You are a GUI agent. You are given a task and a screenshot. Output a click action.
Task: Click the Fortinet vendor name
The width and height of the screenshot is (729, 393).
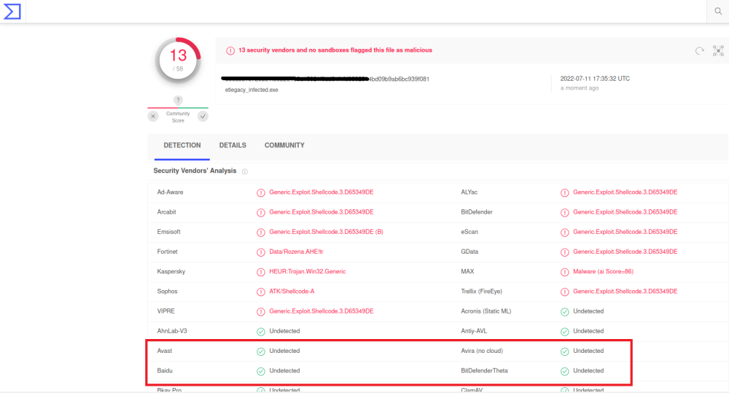coord(168,252)
